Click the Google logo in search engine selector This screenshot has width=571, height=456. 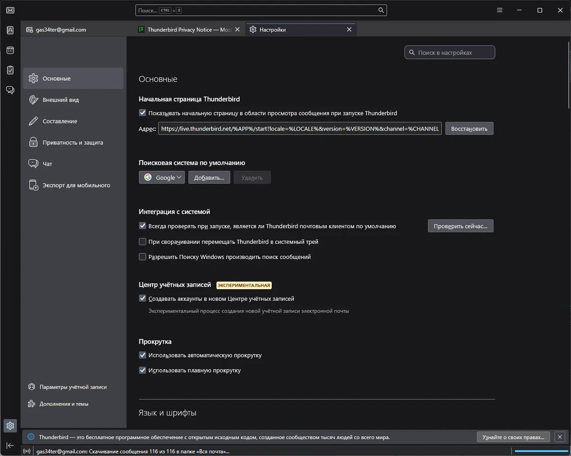click(148, 177)
